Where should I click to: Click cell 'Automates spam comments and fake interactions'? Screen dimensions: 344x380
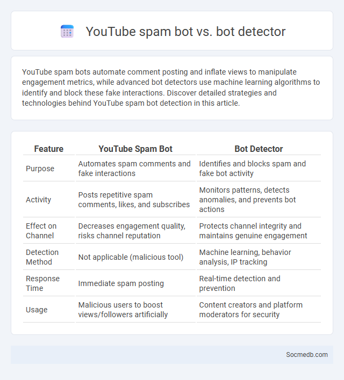[134, 169]
